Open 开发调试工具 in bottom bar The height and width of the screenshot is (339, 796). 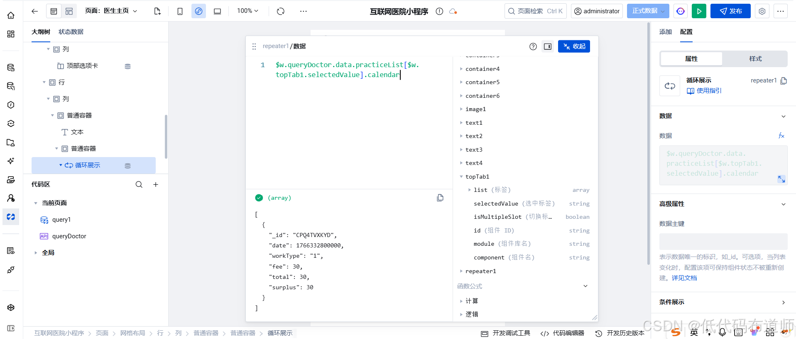506,333
